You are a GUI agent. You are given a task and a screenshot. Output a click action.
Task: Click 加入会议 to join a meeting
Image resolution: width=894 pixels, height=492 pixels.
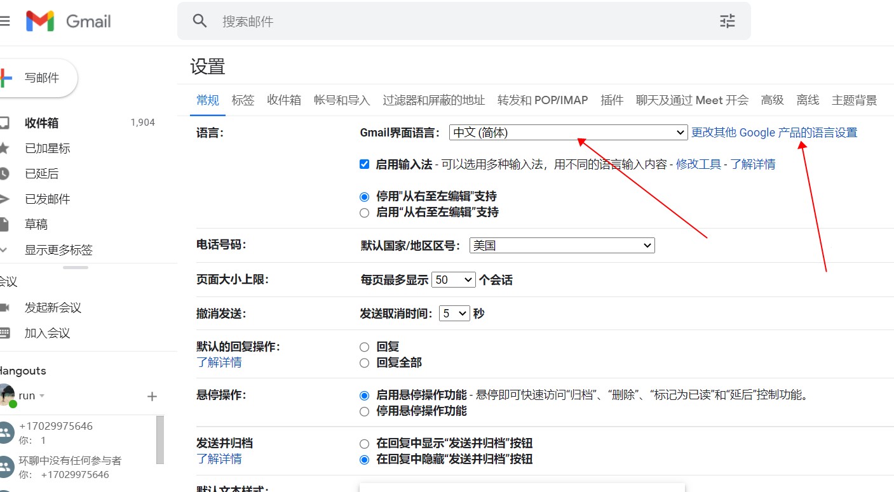(48, 333)
